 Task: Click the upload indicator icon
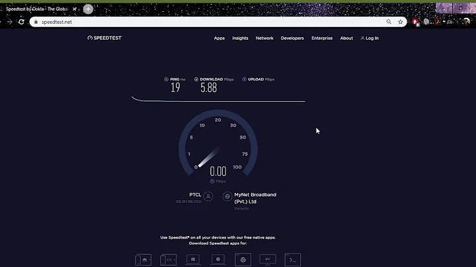(244, 79)
